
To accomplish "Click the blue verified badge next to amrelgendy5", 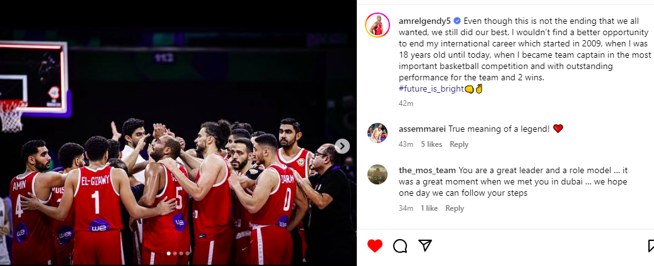I will tap(456, 21).
